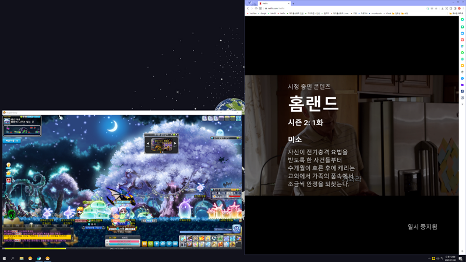466x262 pixels.
Task: Open the orange cash shop button in MapleStory
Action: click(144, 244)
